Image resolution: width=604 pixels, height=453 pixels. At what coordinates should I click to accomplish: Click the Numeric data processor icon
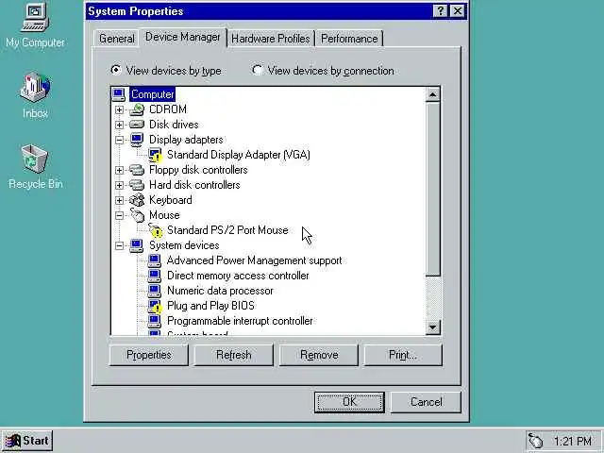coord(155,291)
